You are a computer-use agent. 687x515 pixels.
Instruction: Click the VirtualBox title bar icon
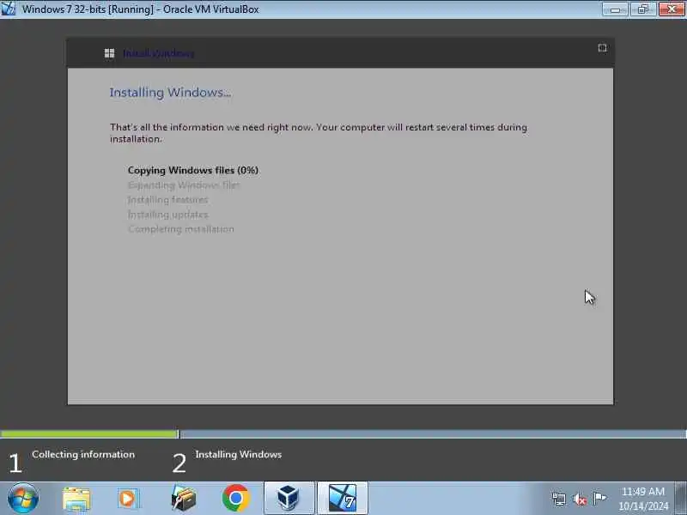tap(8, 9)
